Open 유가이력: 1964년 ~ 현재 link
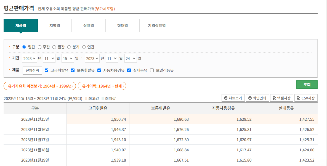 point(102,86)
